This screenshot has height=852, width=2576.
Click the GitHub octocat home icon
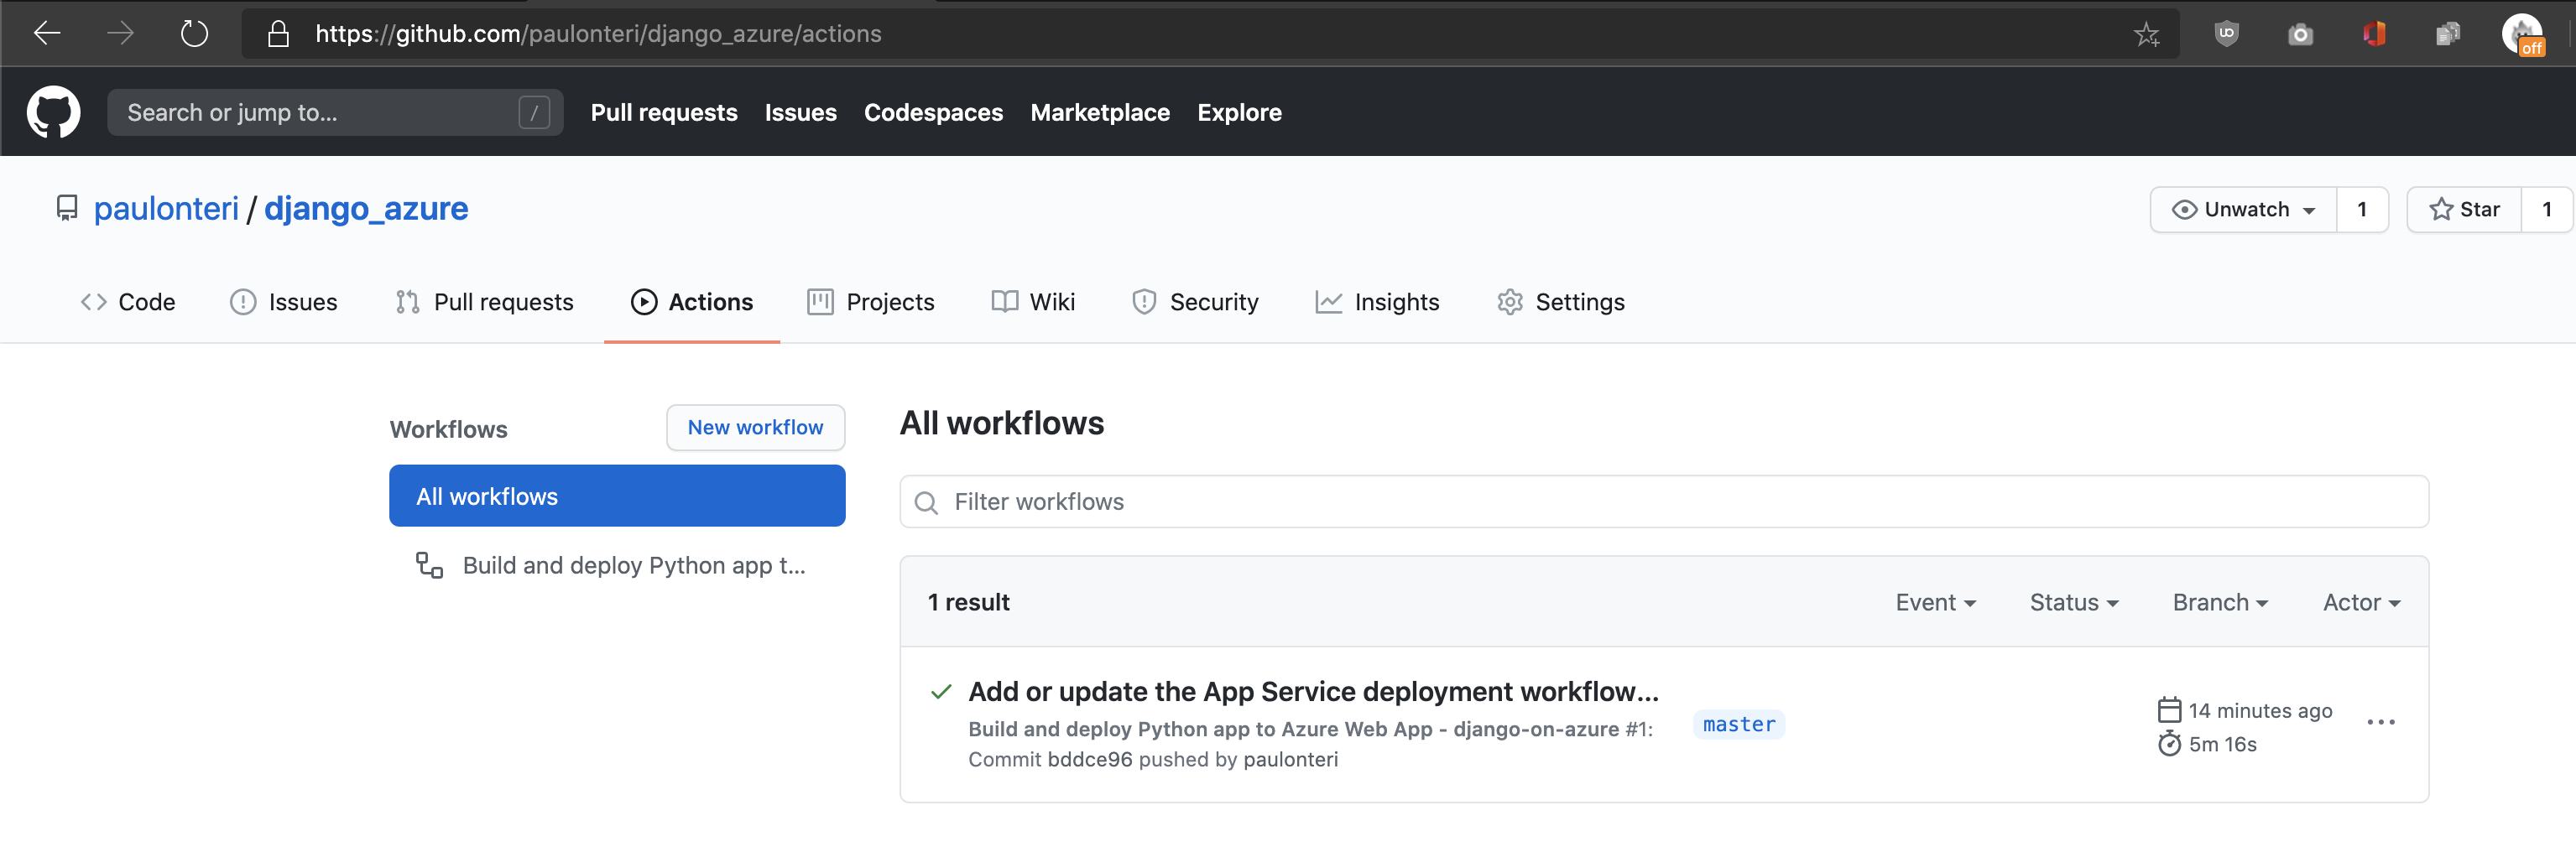53,112
